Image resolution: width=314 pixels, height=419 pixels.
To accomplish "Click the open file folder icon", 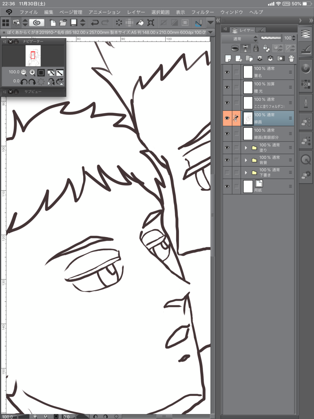I will click(63, 23).
